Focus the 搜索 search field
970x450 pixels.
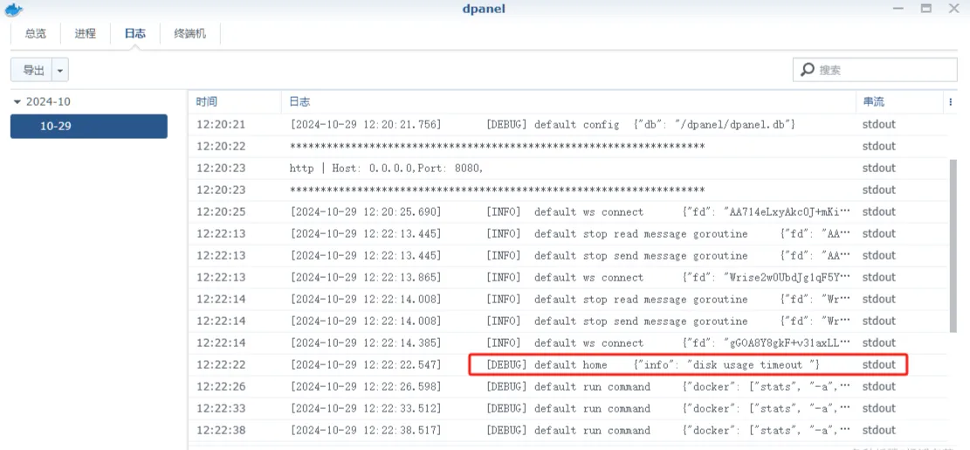tap(875, 70)
